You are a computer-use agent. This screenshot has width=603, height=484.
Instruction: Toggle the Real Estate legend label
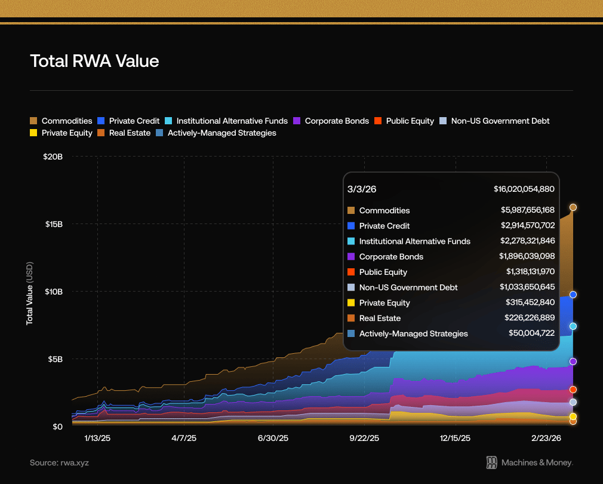(130, 133)
